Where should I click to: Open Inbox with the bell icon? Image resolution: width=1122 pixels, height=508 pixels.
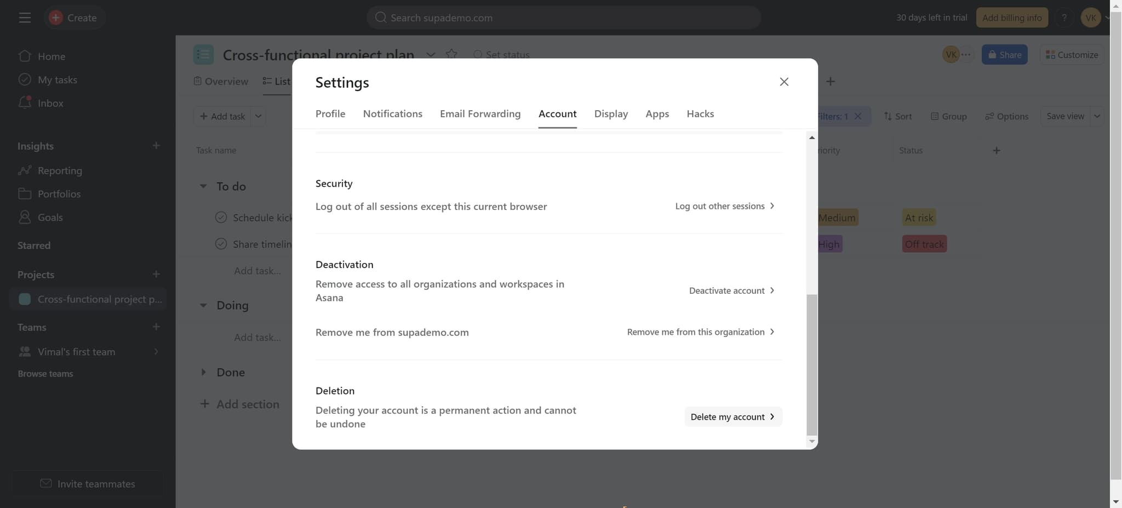coord(25,103)
